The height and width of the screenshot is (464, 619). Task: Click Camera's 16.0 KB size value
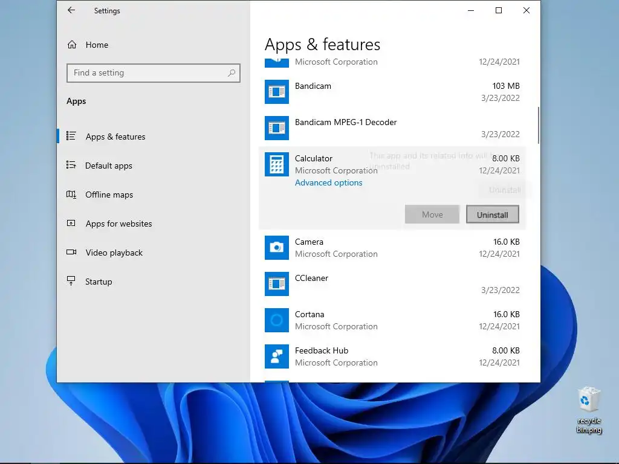[x=507, y=242]
